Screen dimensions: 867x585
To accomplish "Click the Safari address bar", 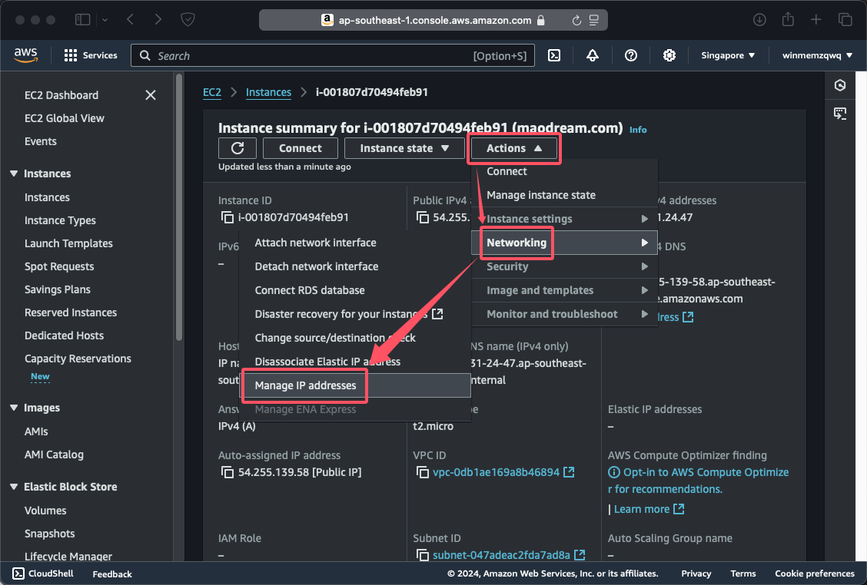I will click(433, 21).
